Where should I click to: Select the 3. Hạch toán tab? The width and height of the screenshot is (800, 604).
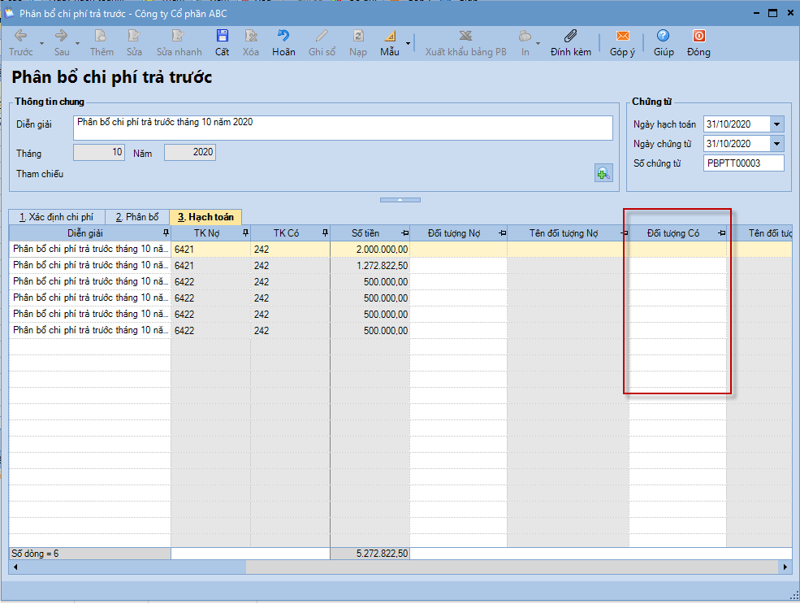pyautogui.click(x=205, y=216)
